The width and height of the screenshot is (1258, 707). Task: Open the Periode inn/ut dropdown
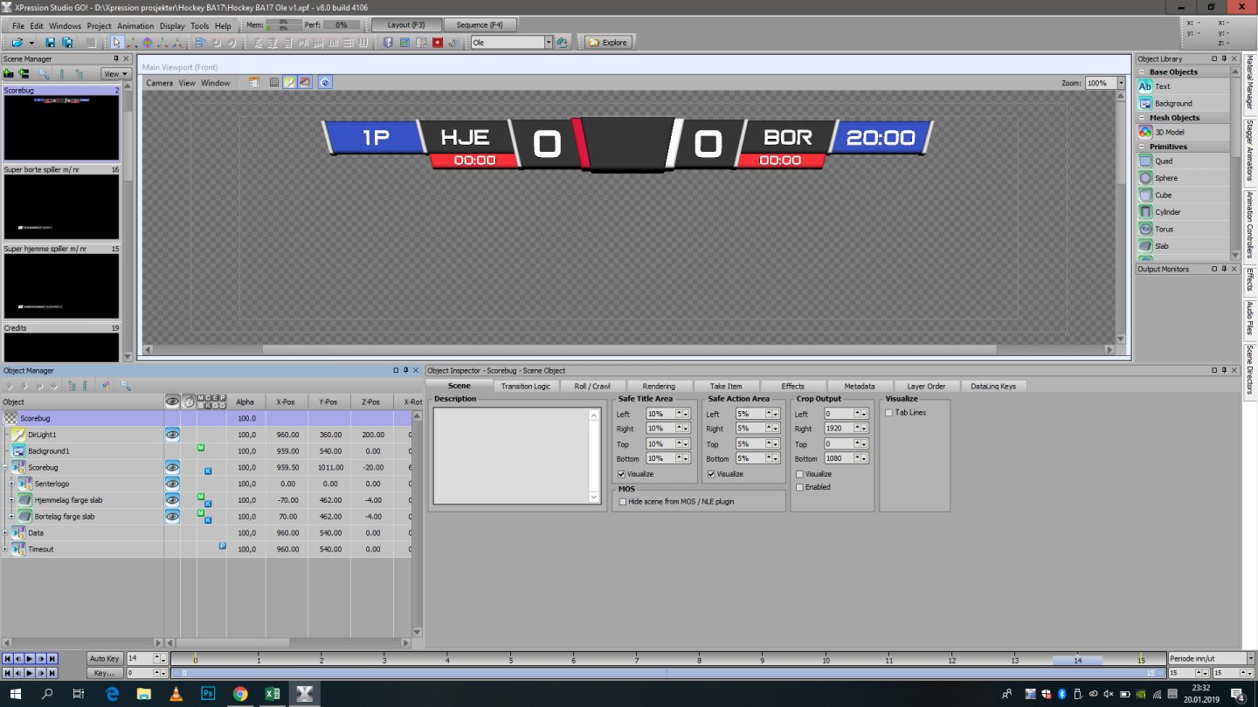point(1250,658)
